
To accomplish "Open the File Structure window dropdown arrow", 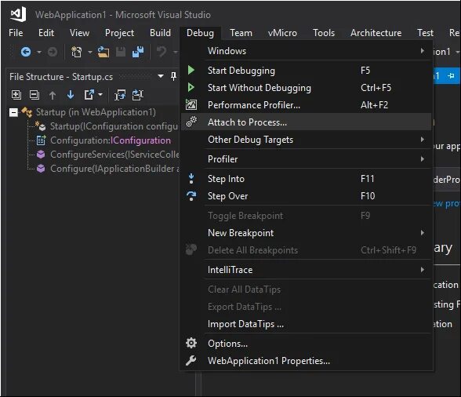I will click(161, 76).
